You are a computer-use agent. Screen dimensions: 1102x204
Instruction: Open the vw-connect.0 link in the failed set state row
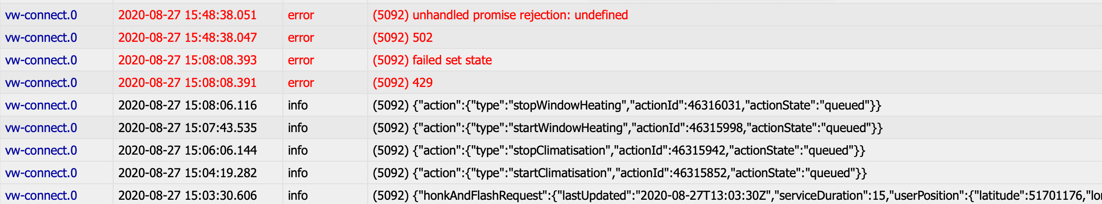(x=41, y=60)
